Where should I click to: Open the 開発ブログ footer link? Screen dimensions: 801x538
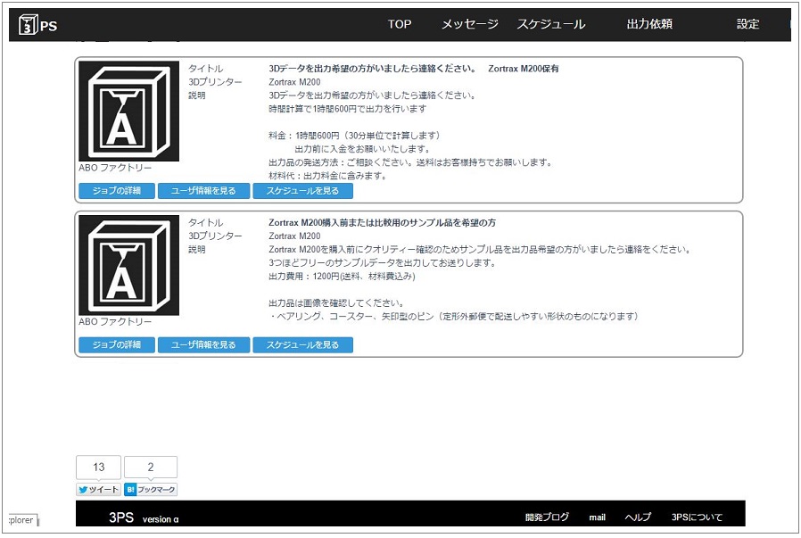tap(547, 517)
